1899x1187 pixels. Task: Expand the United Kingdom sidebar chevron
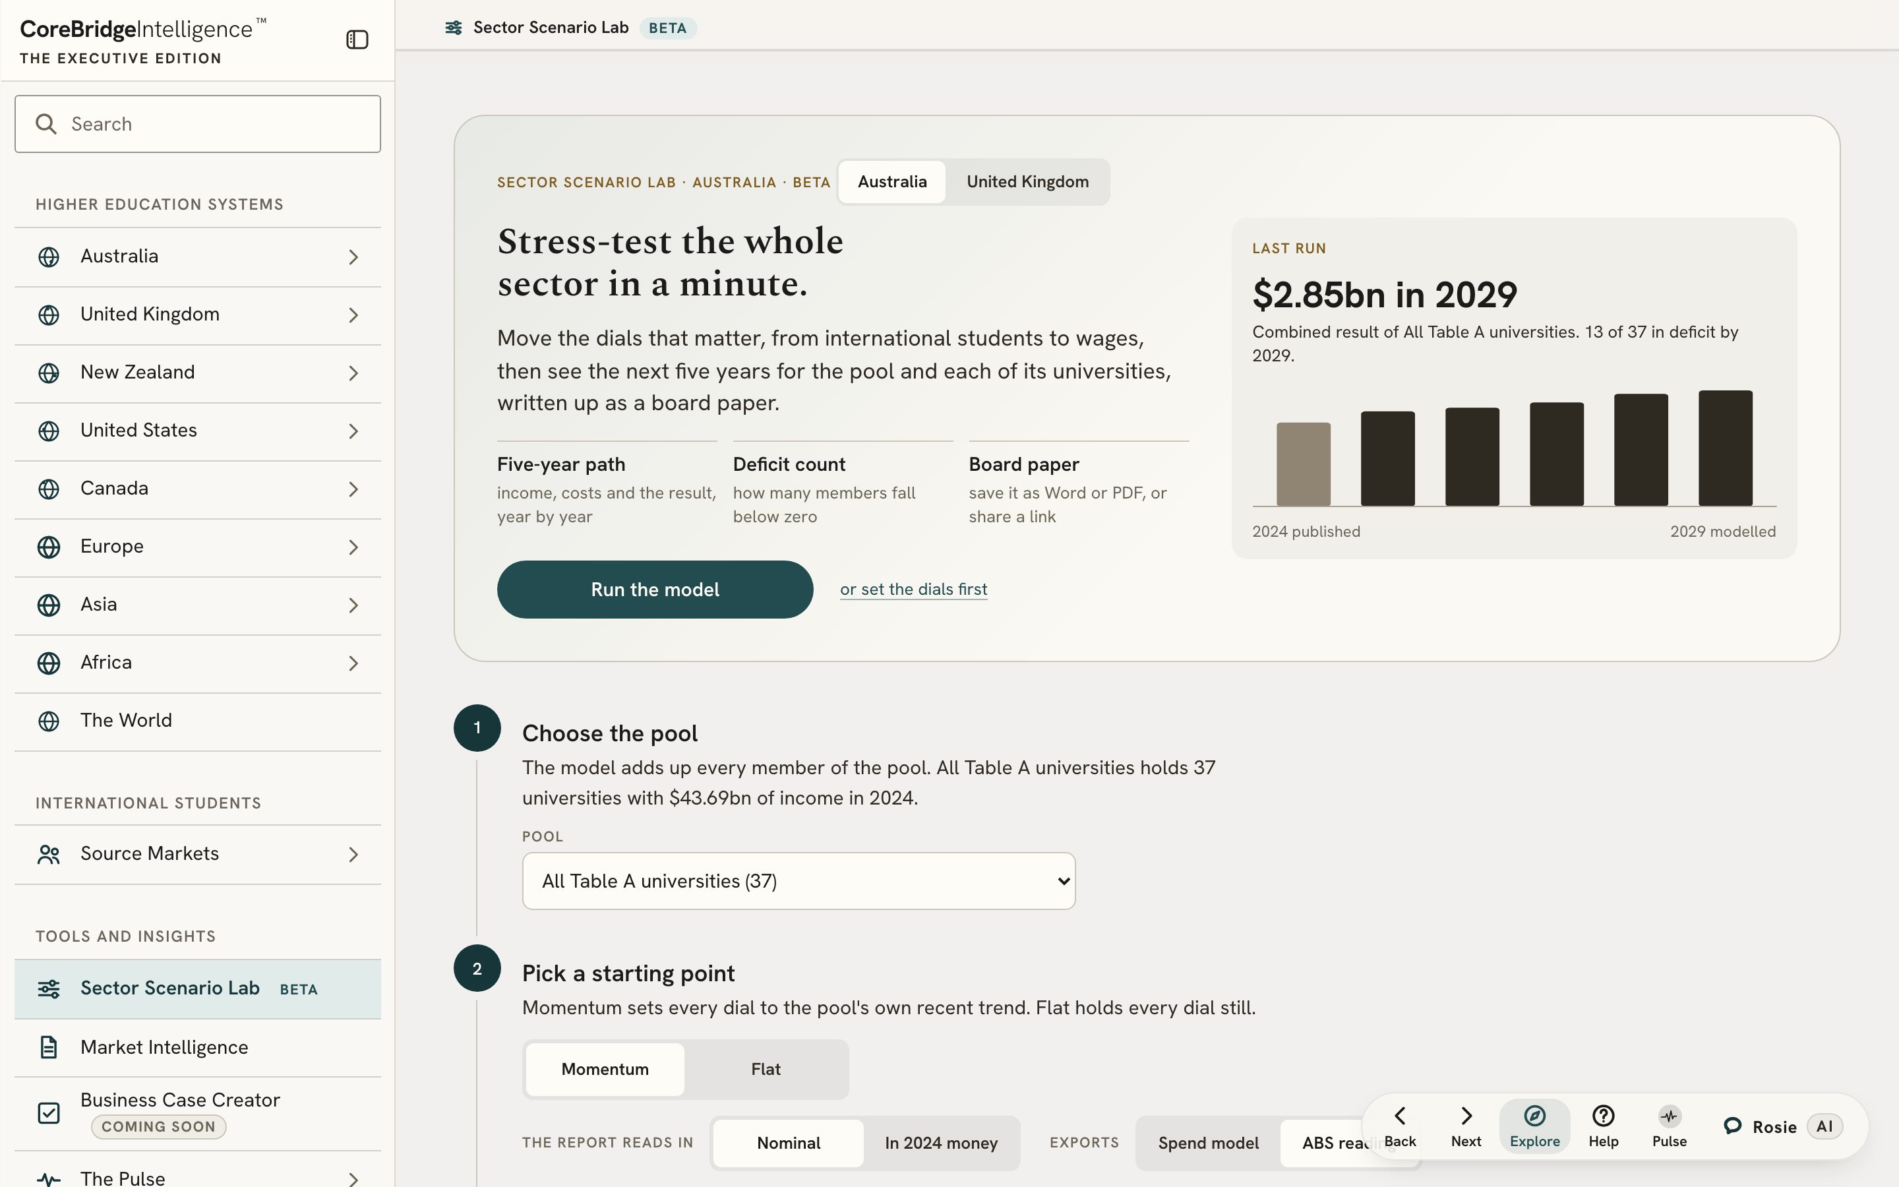tap(353, 316)
